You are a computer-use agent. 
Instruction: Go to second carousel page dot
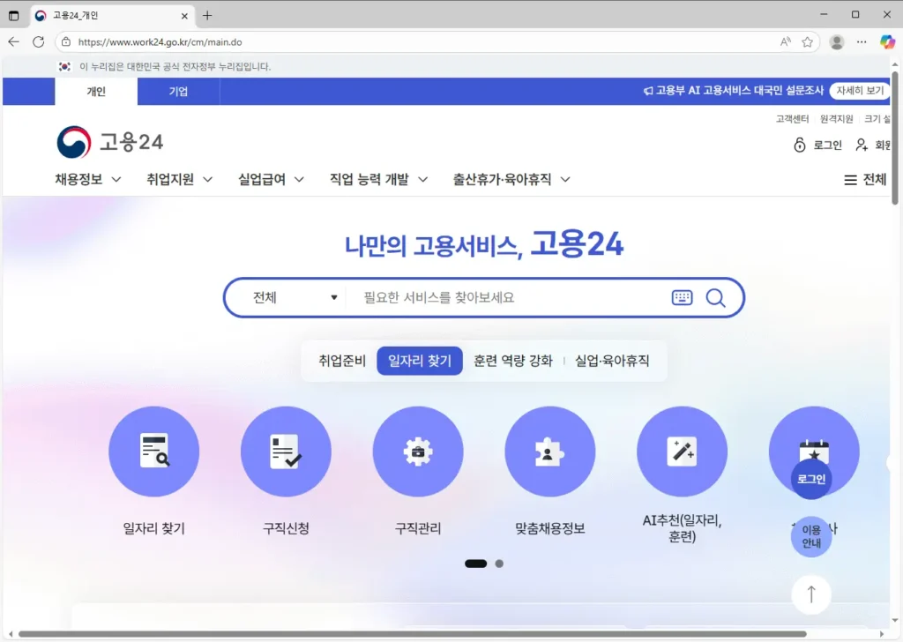499,564
